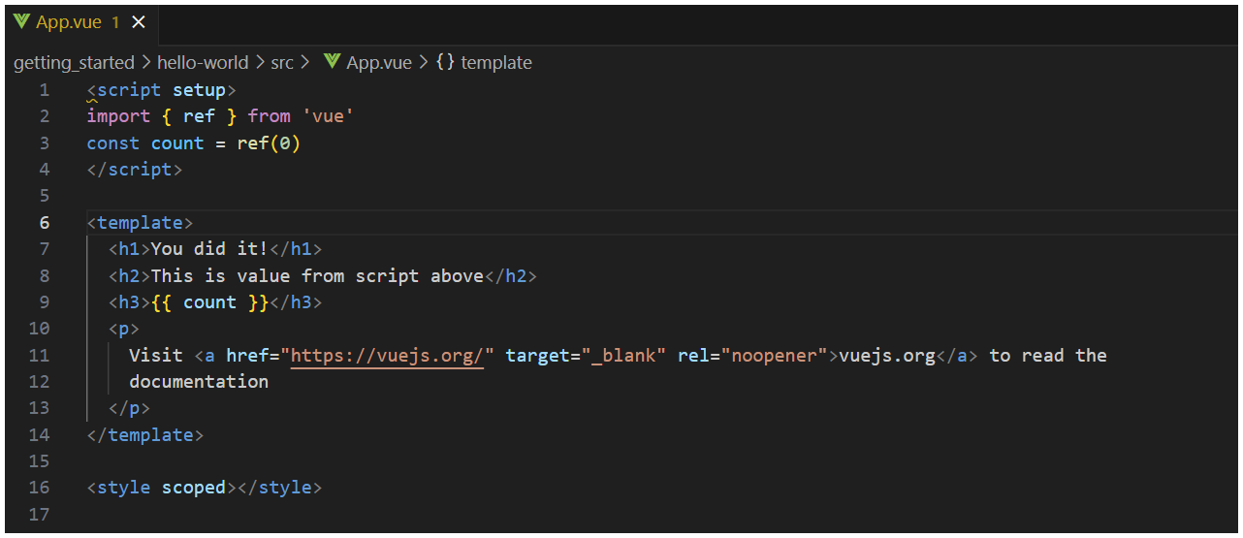Click the word 'count' in const declaration
This screenshot has width=1243, height=538.
point(177,143)
